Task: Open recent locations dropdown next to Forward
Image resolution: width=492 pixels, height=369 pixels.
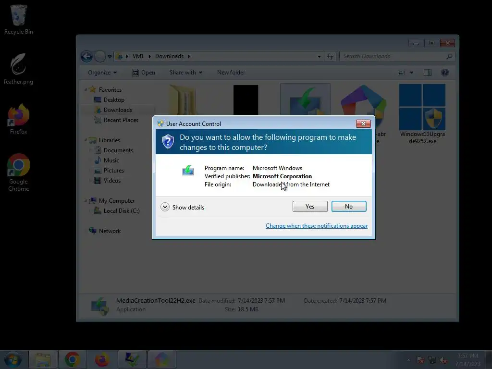Action: (x=110, y=57)
